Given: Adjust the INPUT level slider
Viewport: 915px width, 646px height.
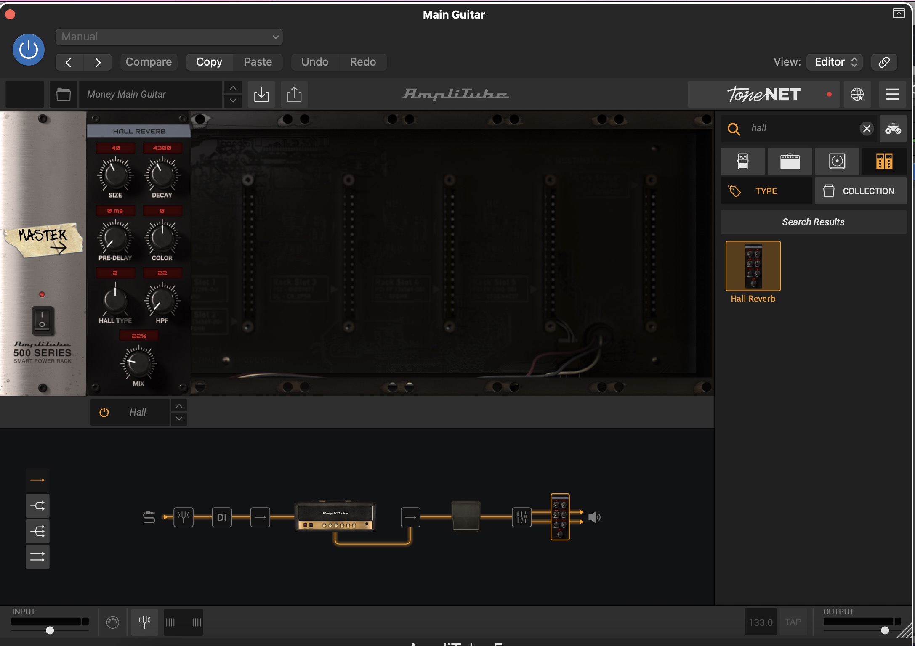Looking at the screenshot, I should point(50,630).
